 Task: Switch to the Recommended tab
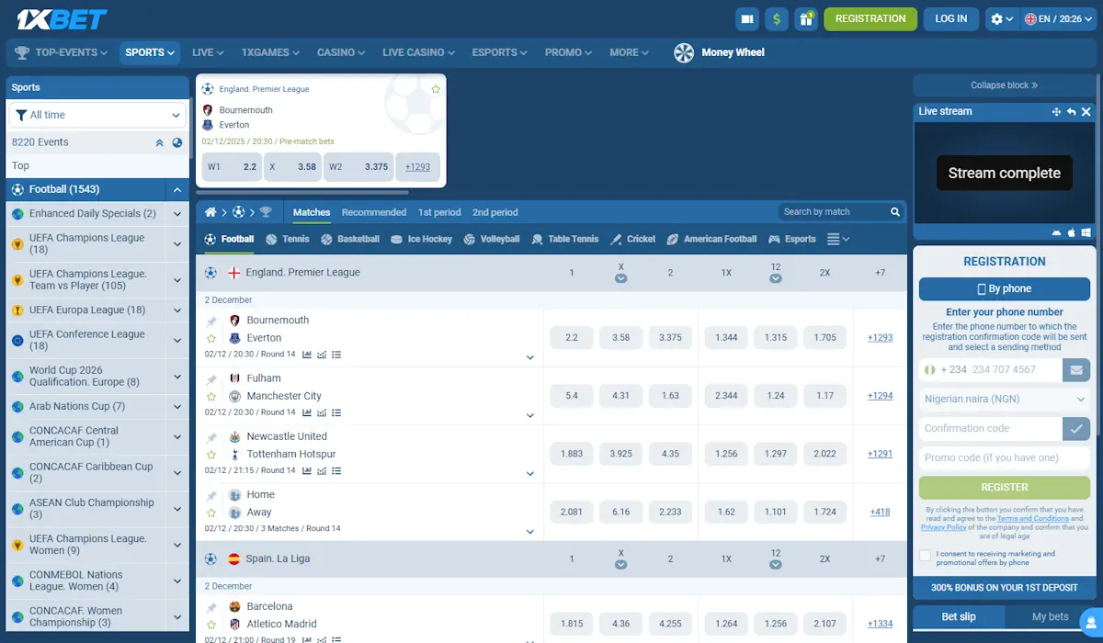coord(373,212)
